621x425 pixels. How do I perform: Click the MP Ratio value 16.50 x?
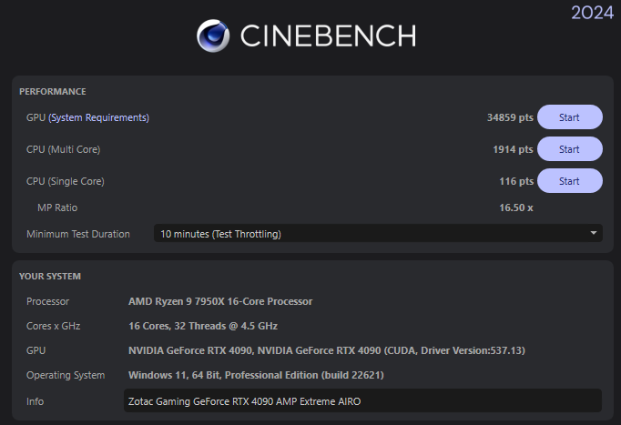(x=516, y=207)
